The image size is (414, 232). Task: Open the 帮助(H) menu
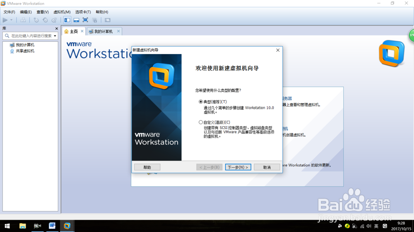pyautogui.click(x=102, y=12)
